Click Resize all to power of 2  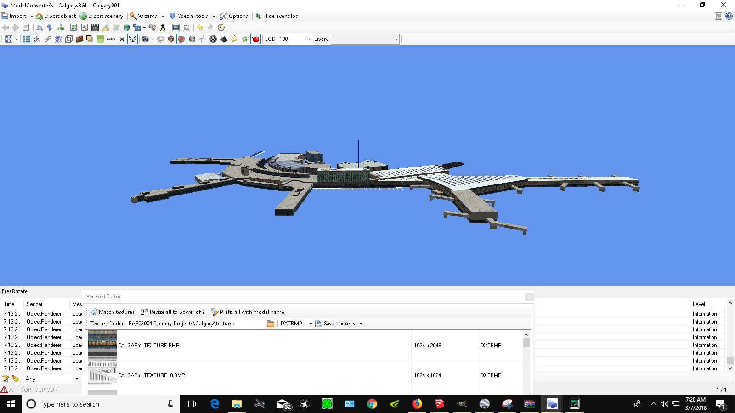click(173, 312)
